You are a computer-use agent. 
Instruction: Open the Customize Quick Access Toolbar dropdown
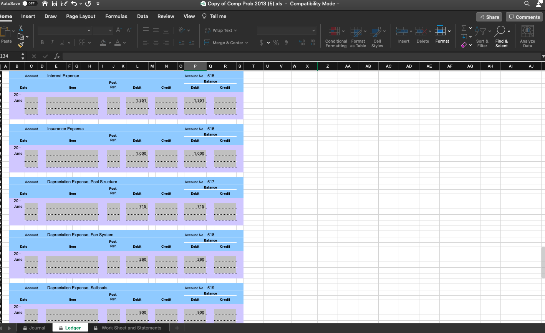[98, 4]
